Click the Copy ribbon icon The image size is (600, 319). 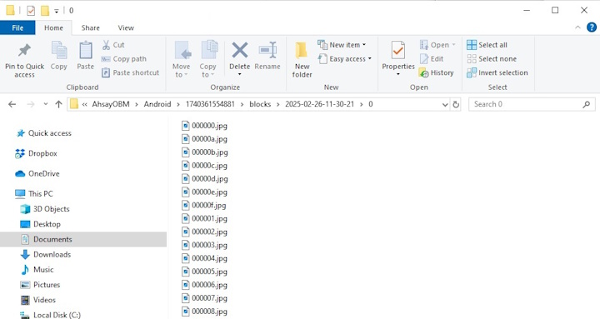[59, 51]
